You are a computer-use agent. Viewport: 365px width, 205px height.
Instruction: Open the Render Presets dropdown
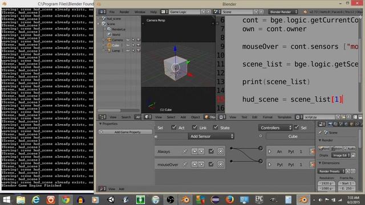[331, 171]
